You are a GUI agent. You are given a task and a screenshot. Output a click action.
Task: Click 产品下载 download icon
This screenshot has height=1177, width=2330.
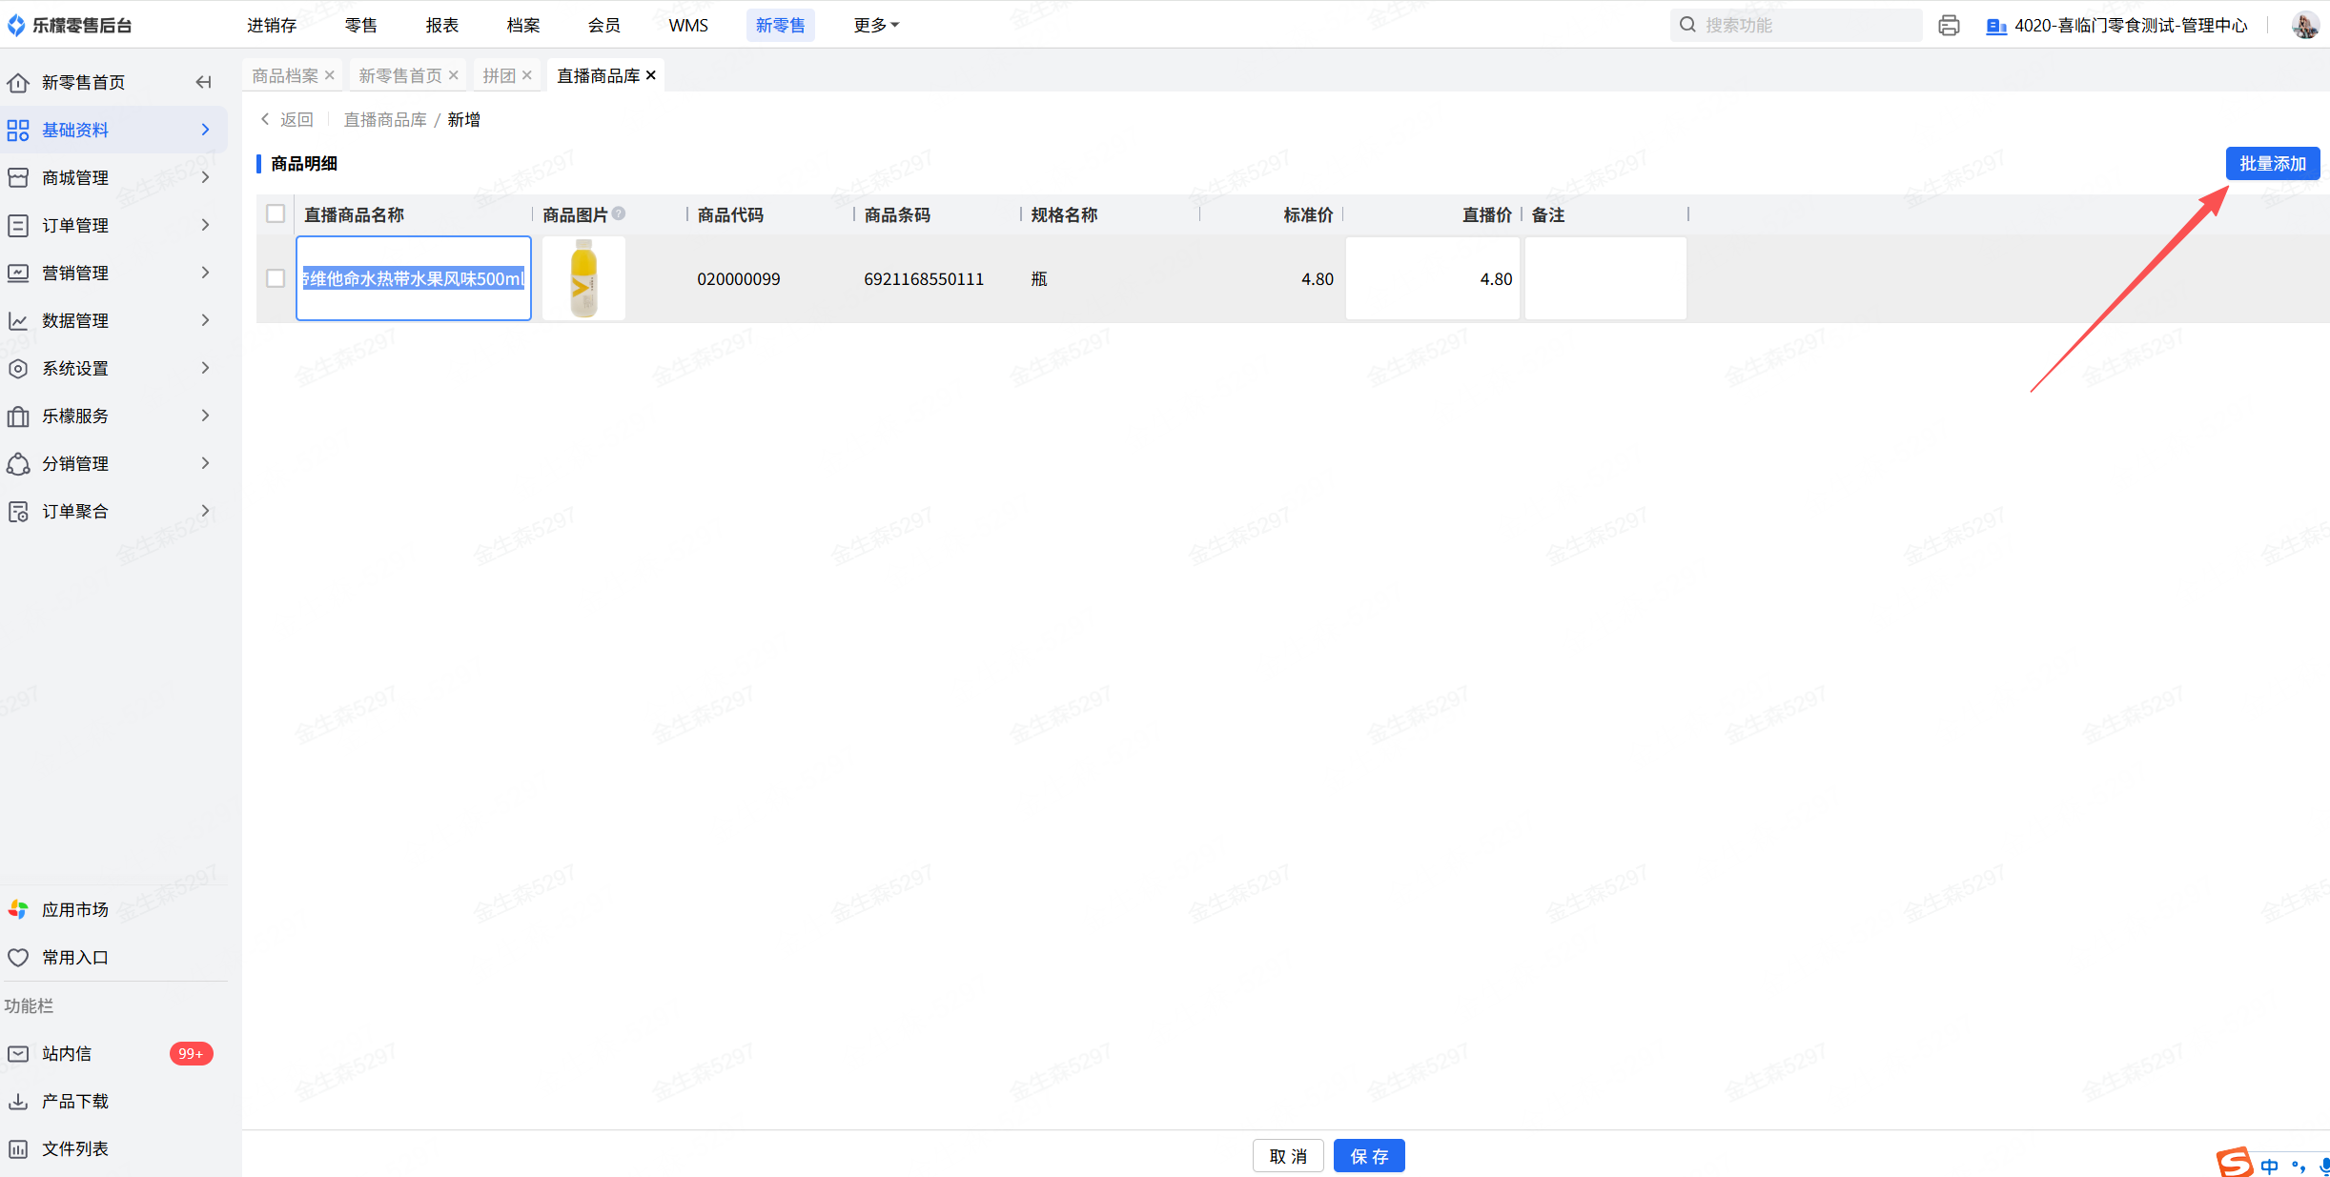pyautogui.click(x=18, y=1101)
